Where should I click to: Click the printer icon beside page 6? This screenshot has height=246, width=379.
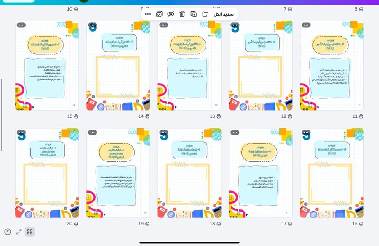click(361, 9)
